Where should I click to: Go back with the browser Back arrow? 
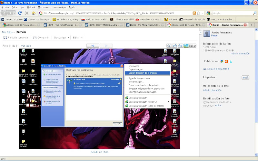point(5,13)
